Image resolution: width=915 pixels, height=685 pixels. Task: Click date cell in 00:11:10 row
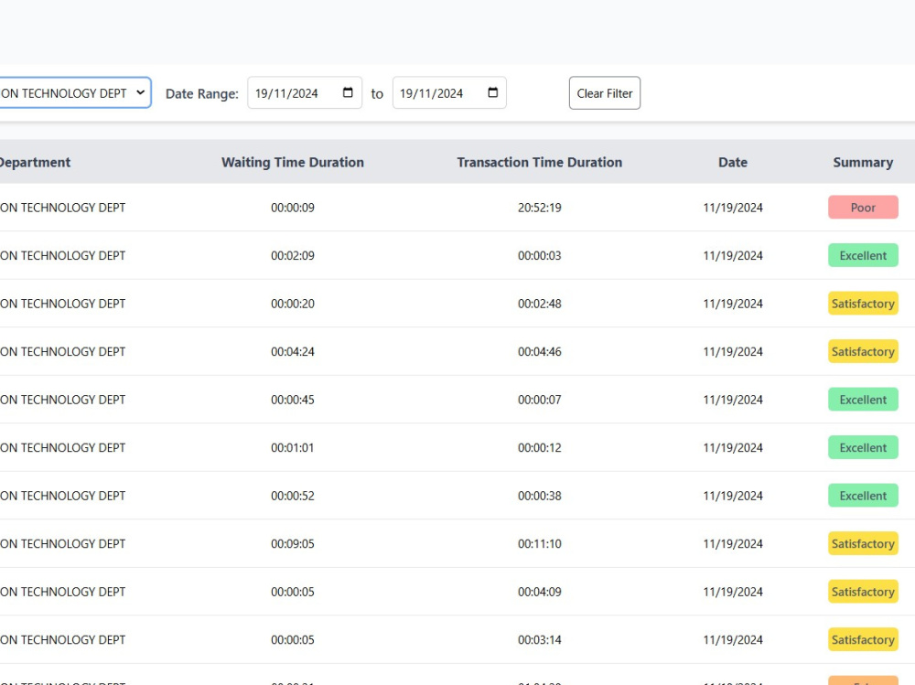[x=732, y=544]
